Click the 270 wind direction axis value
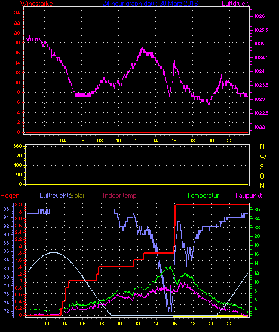The image size is (279, 332). click(x=17, y=156)
